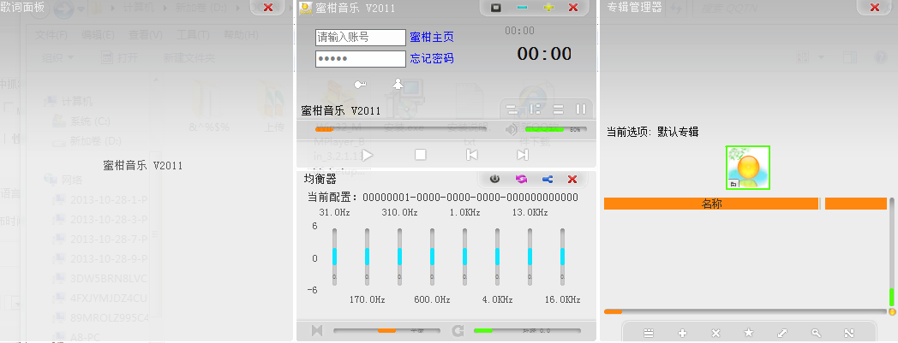Add an album with the plus icon
Image resolution: width=898 pixels, height=343 pixels.
(682, 334)
